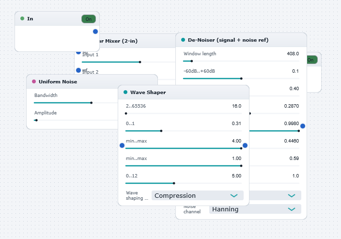Click the De-Noiser value 0.1
Screen dimensions: 341x239
pos(295,71)
